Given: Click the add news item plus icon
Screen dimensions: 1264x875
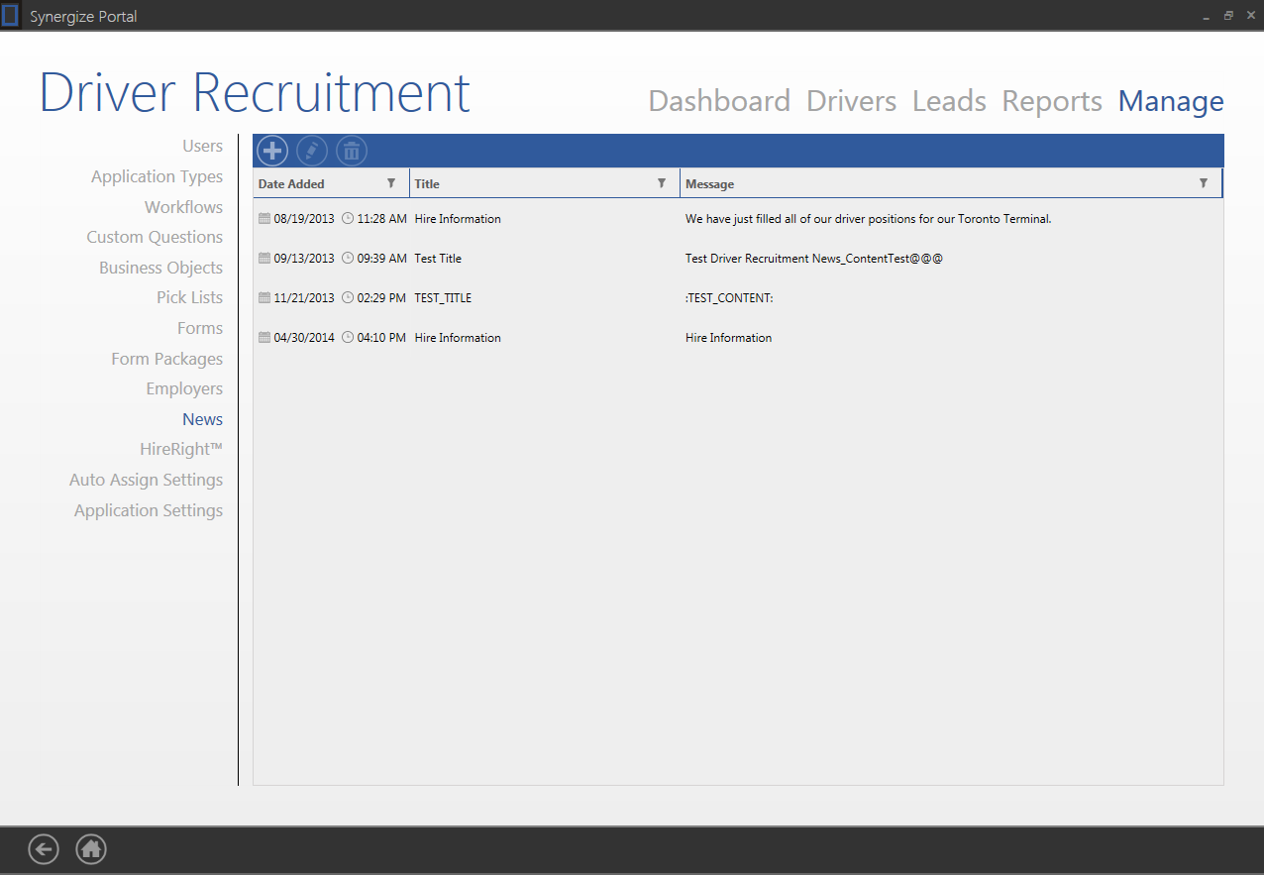Looking at the screenshot, I should tap(272, 152).
